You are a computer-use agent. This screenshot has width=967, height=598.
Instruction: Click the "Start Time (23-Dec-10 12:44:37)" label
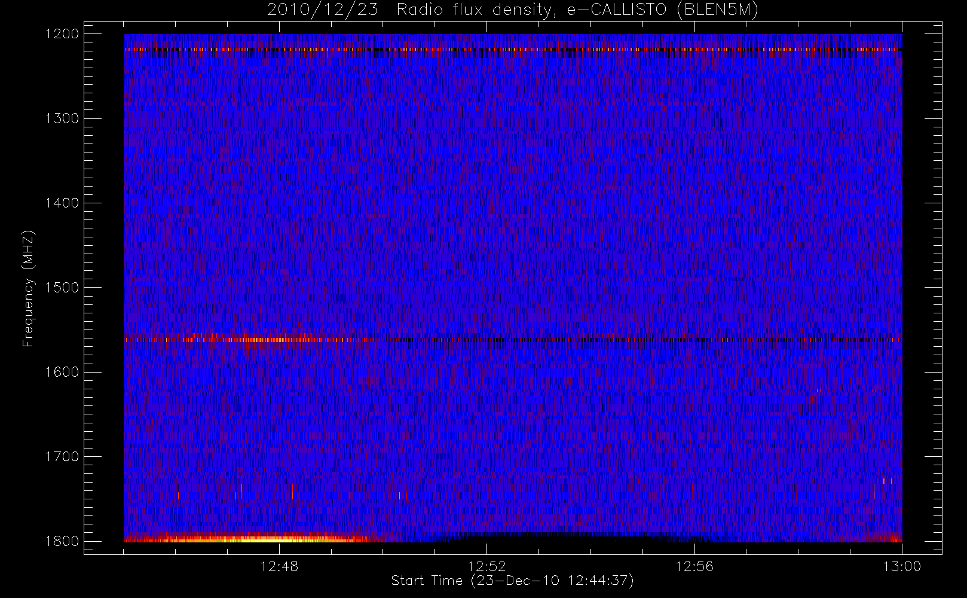point(512,581)
